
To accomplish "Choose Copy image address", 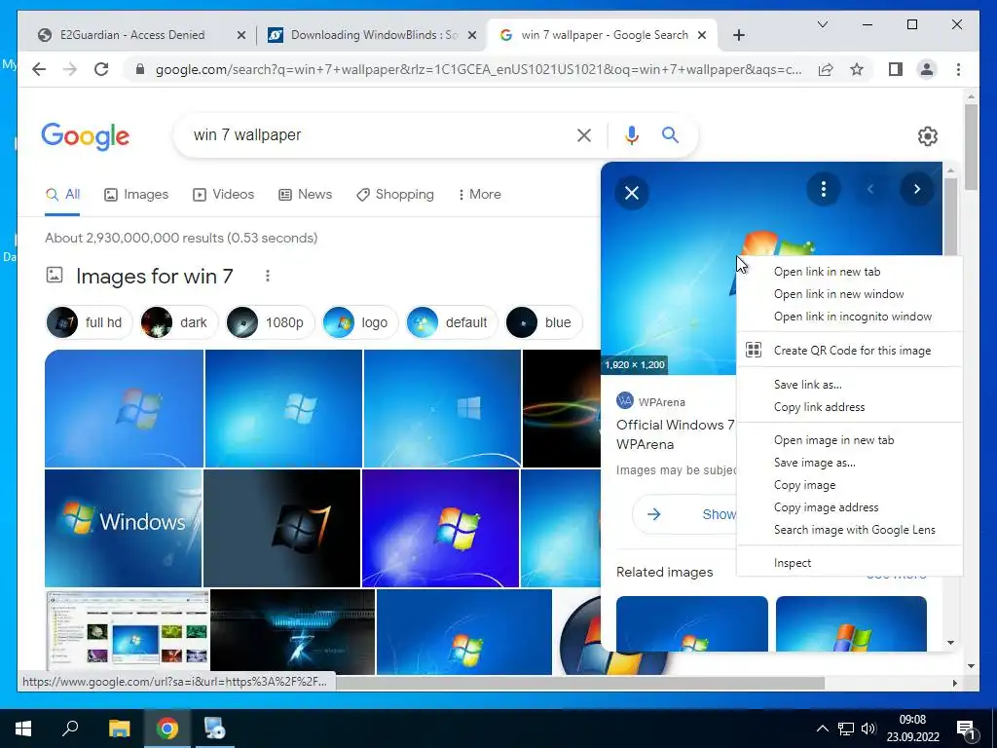I will click(x=849, y=506).
